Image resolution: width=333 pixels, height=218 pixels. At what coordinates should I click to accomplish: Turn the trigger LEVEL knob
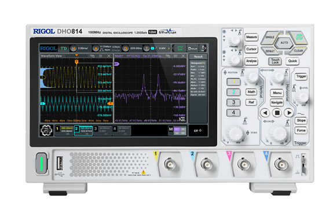[x=302, y=98]
